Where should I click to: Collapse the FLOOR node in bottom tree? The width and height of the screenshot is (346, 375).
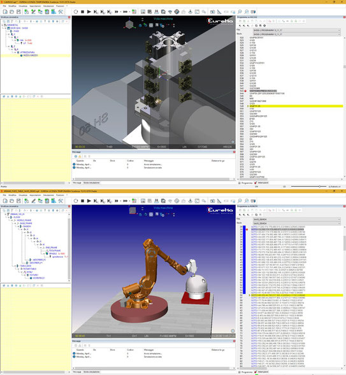coord(9,217)
